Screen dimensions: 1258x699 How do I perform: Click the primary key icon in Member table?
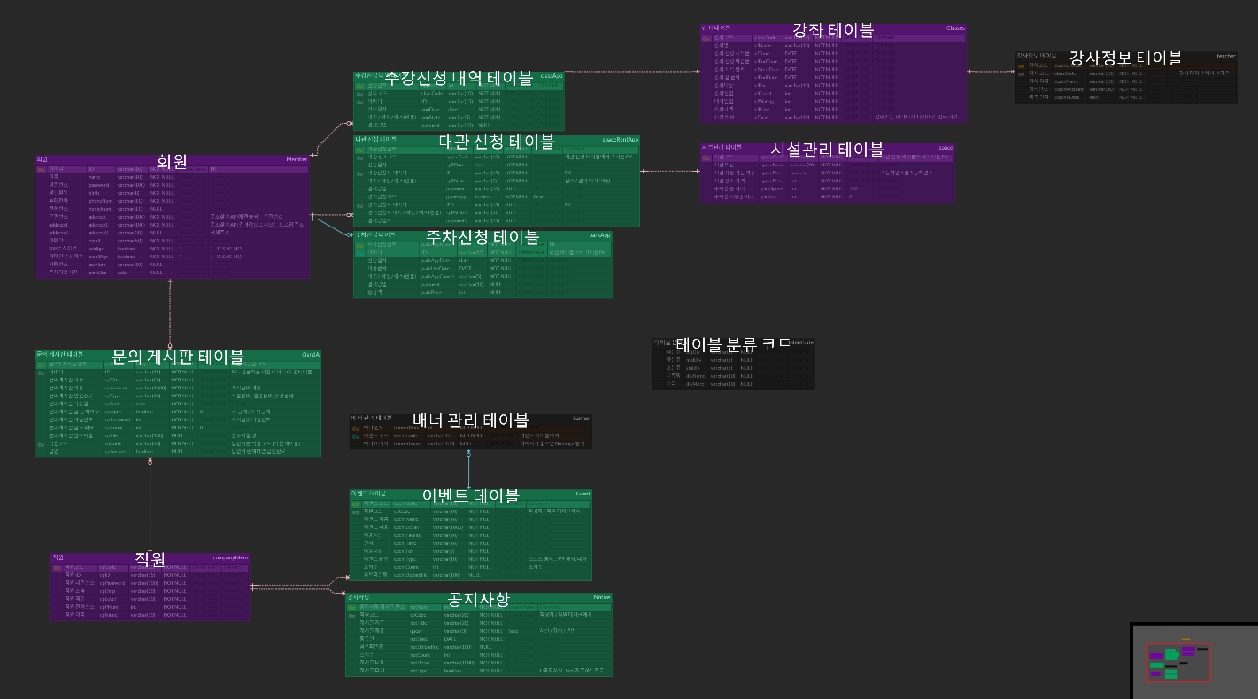(x=41, y=169)
